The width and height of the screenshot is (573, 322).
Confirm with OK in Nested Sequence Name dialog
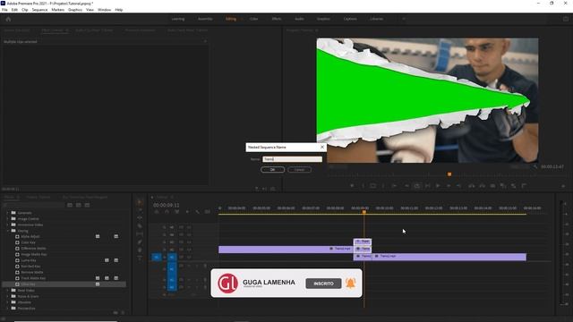click(272, 170)
